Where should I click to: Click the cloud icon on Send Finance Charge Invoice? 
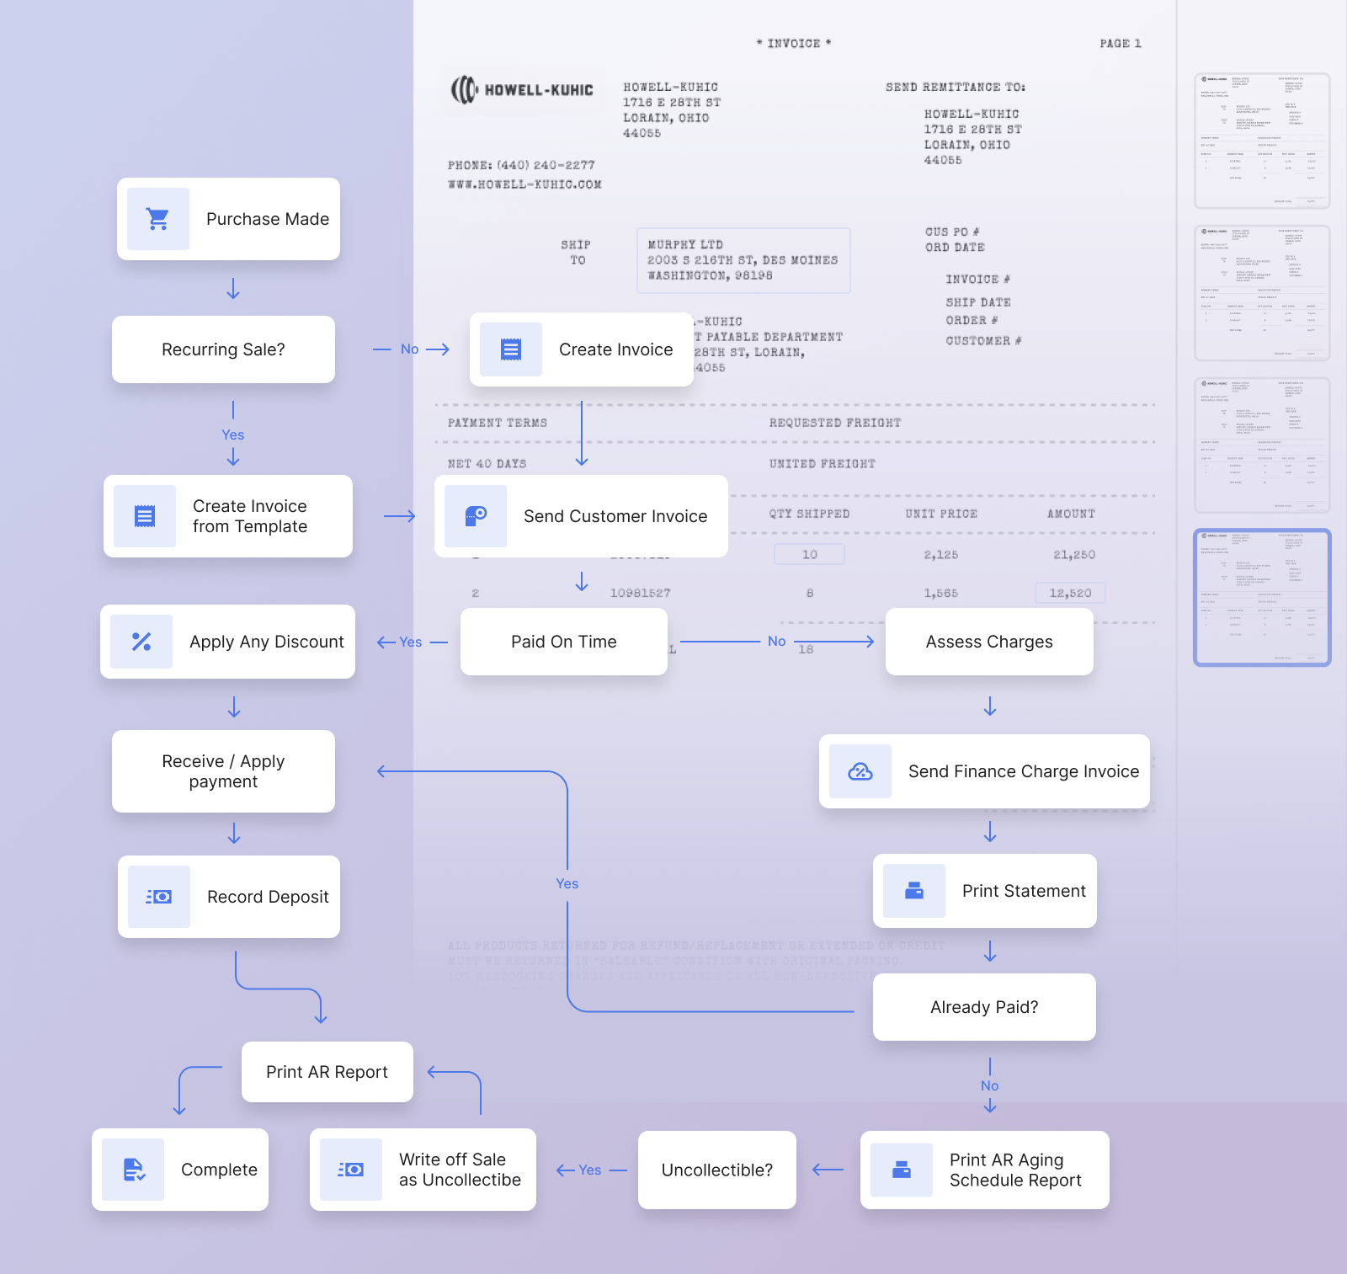pos(860,771)
